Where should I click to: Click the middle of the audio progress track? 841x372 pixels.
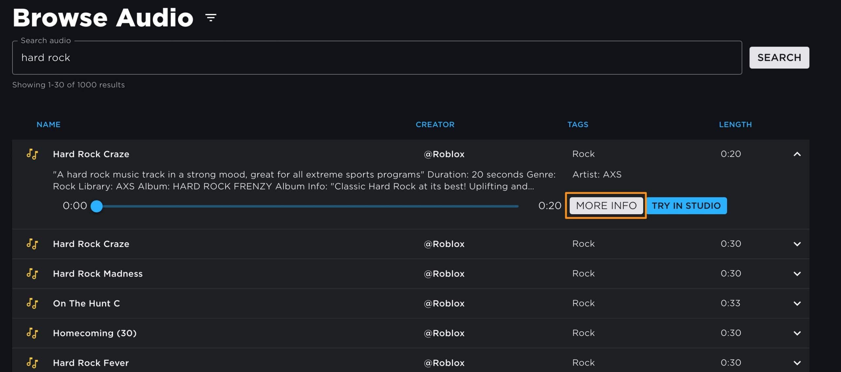click(307, 206)
